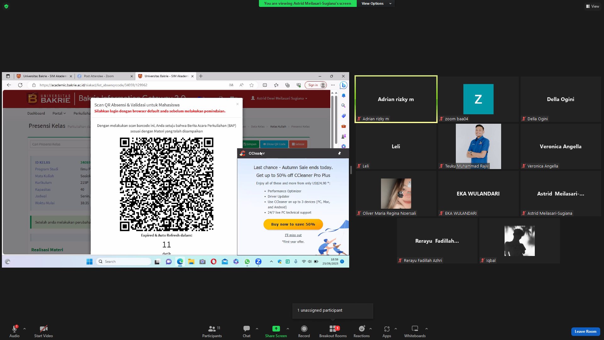Unmute the microphone via Audio button
The height and width of the screenshot is (340, 604).
click(x=14, y=331)
